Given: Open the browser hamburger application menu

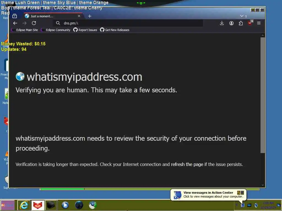Looking at the screenshot, I should pyautogui.click(x=259, y=23).
